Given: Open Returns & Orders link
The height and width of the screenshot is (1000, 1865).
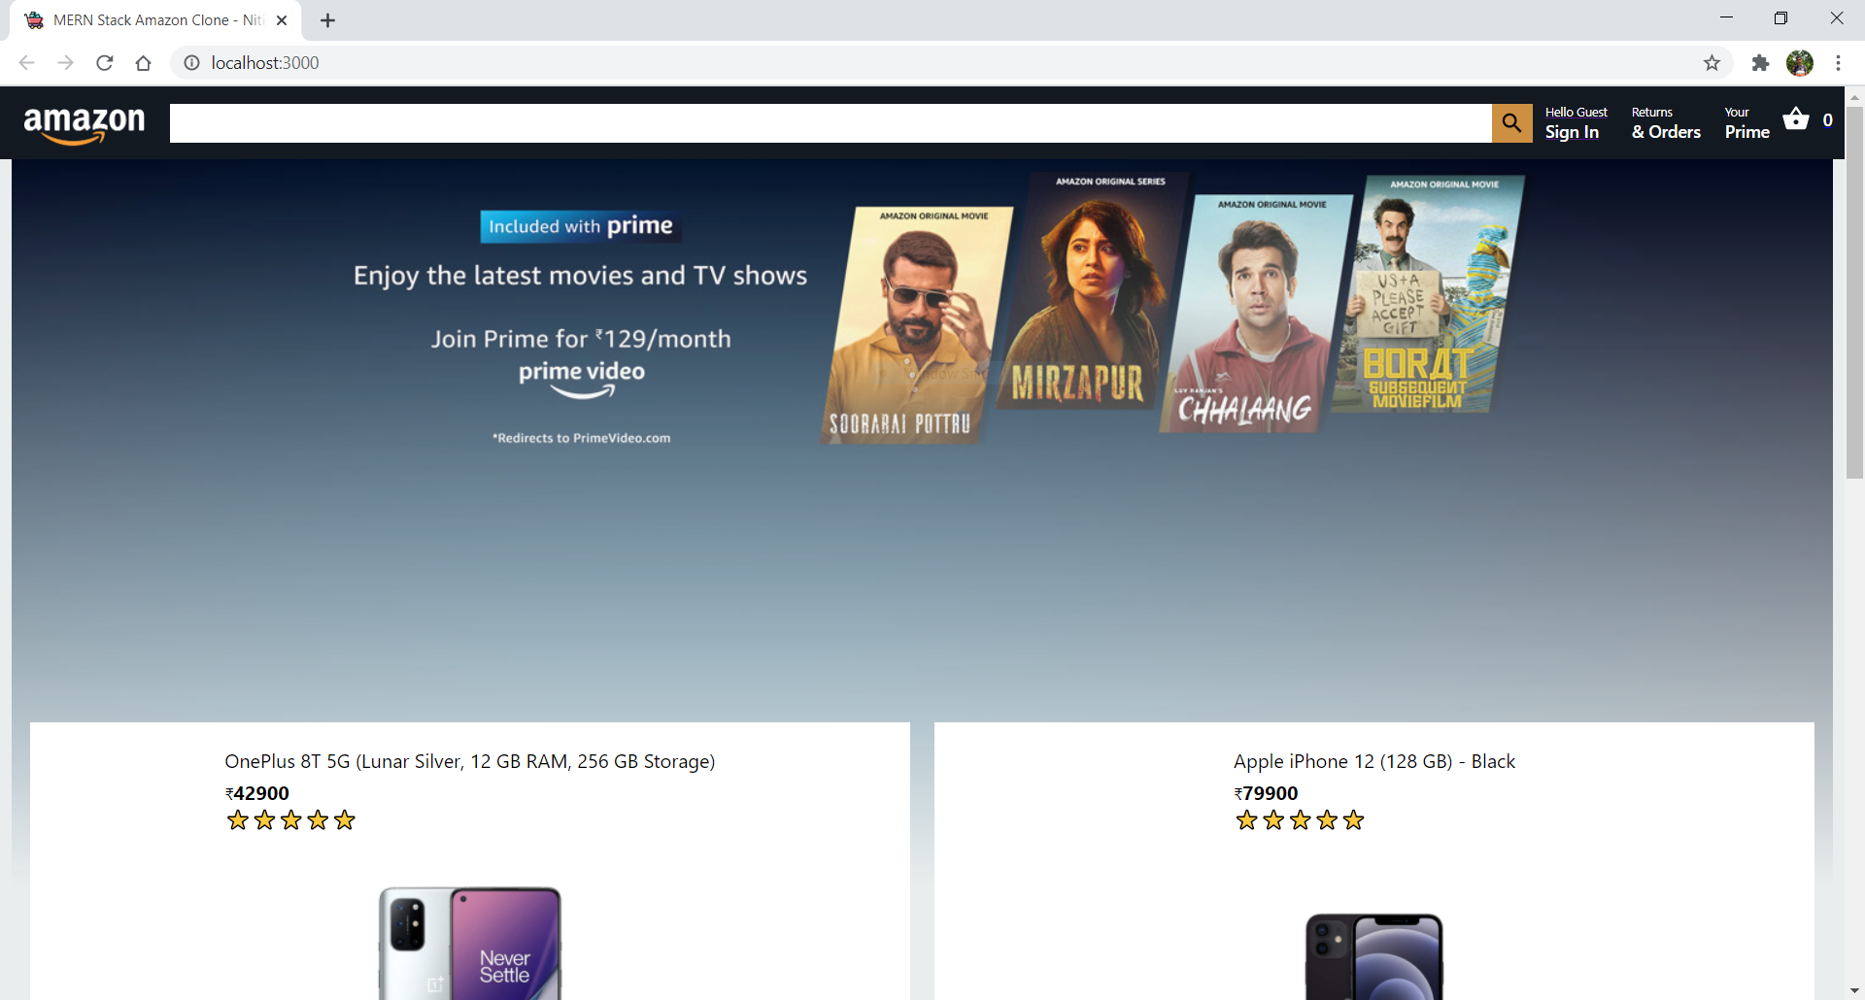Looking at the screenshot, I should tap(1666, 123).
